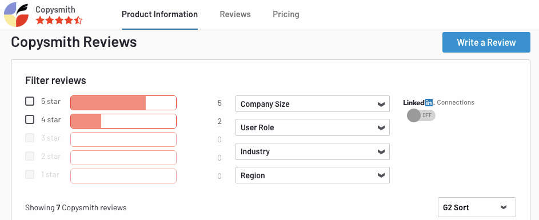Expand the Region dropdown
This screenshot has height=220, width=539.
point(313,175)
